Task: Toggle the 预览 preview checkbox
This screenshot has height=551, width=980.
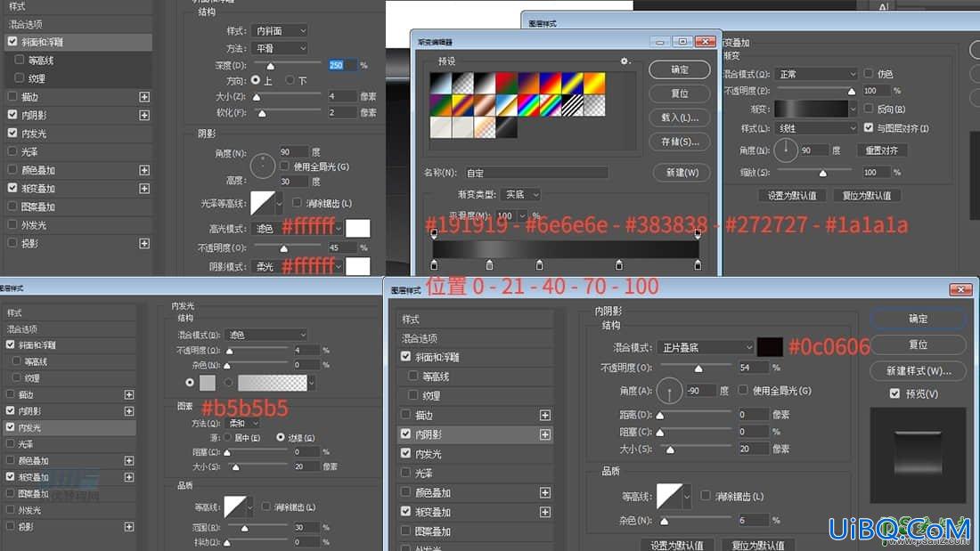Action: point(894,393)
